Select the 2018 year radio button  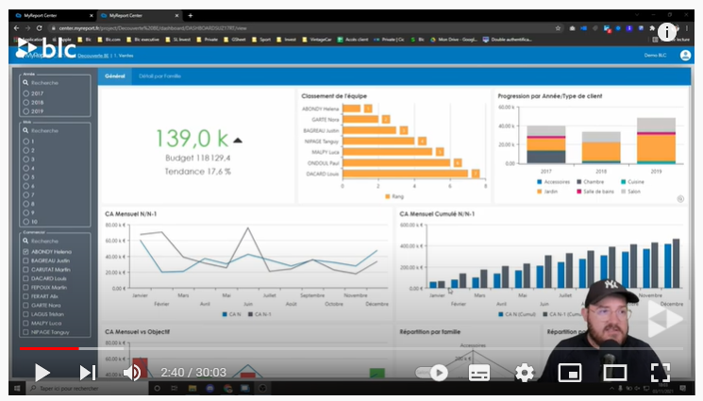point(26,103)
